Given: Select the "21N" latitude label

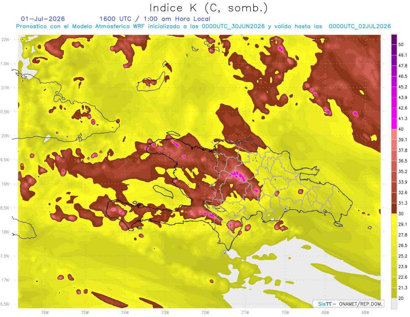Looking at the screenshot, I should coord(5,88).
